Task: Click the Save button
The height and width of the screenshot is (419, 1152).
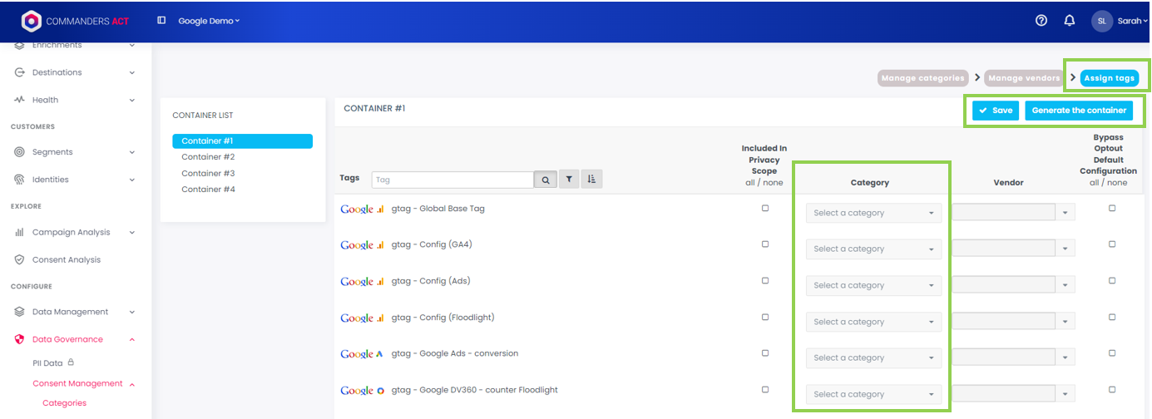Action: click(995, 111)
